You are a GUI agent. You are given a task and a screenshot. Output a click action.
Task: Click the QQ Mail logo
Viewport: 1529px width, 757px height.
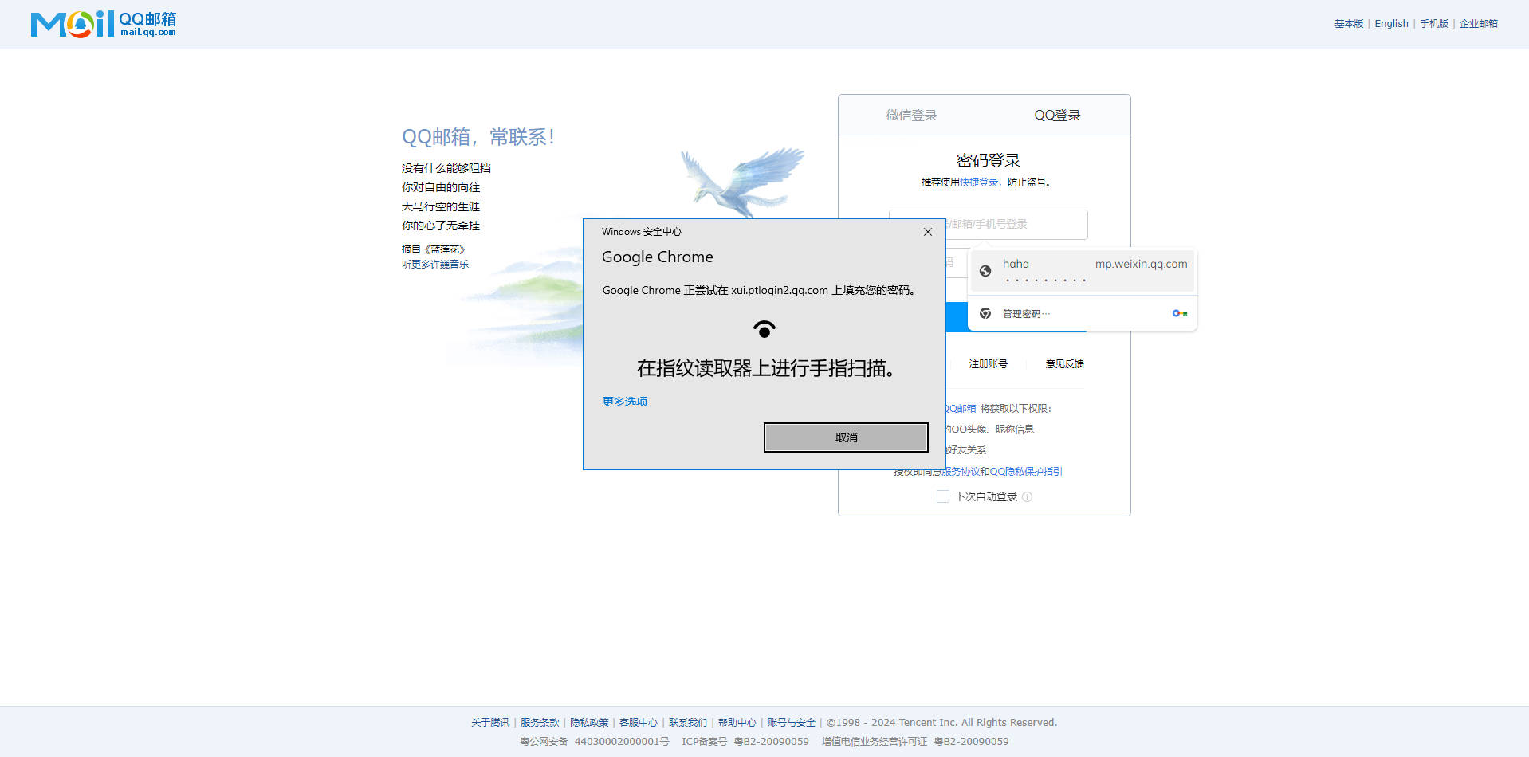[x=104, y=24]
